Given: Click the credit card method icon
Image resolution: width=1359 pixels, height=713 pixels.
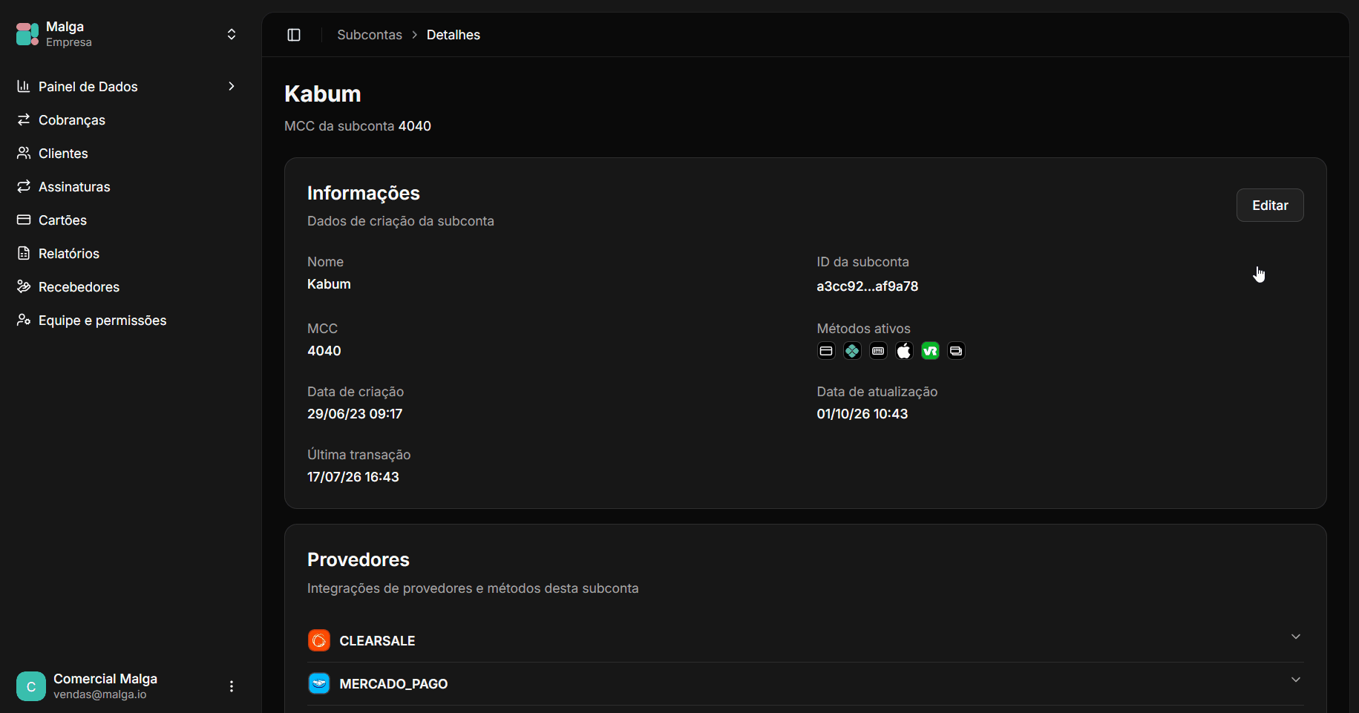Looking at the screenshot, I should point(826,351).
